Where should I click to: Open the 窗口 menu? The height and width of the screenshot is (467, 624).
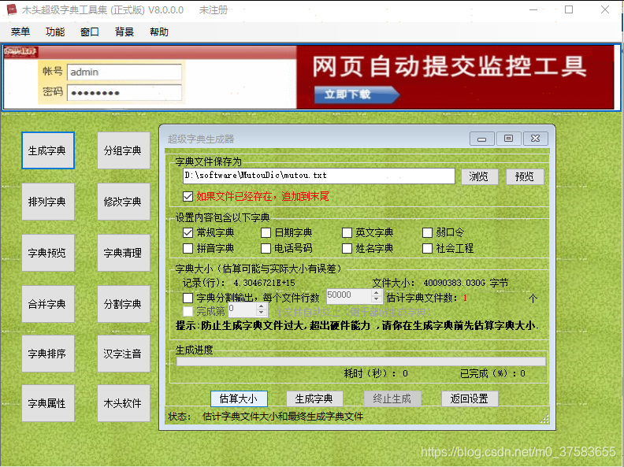[x=90, y=32]
